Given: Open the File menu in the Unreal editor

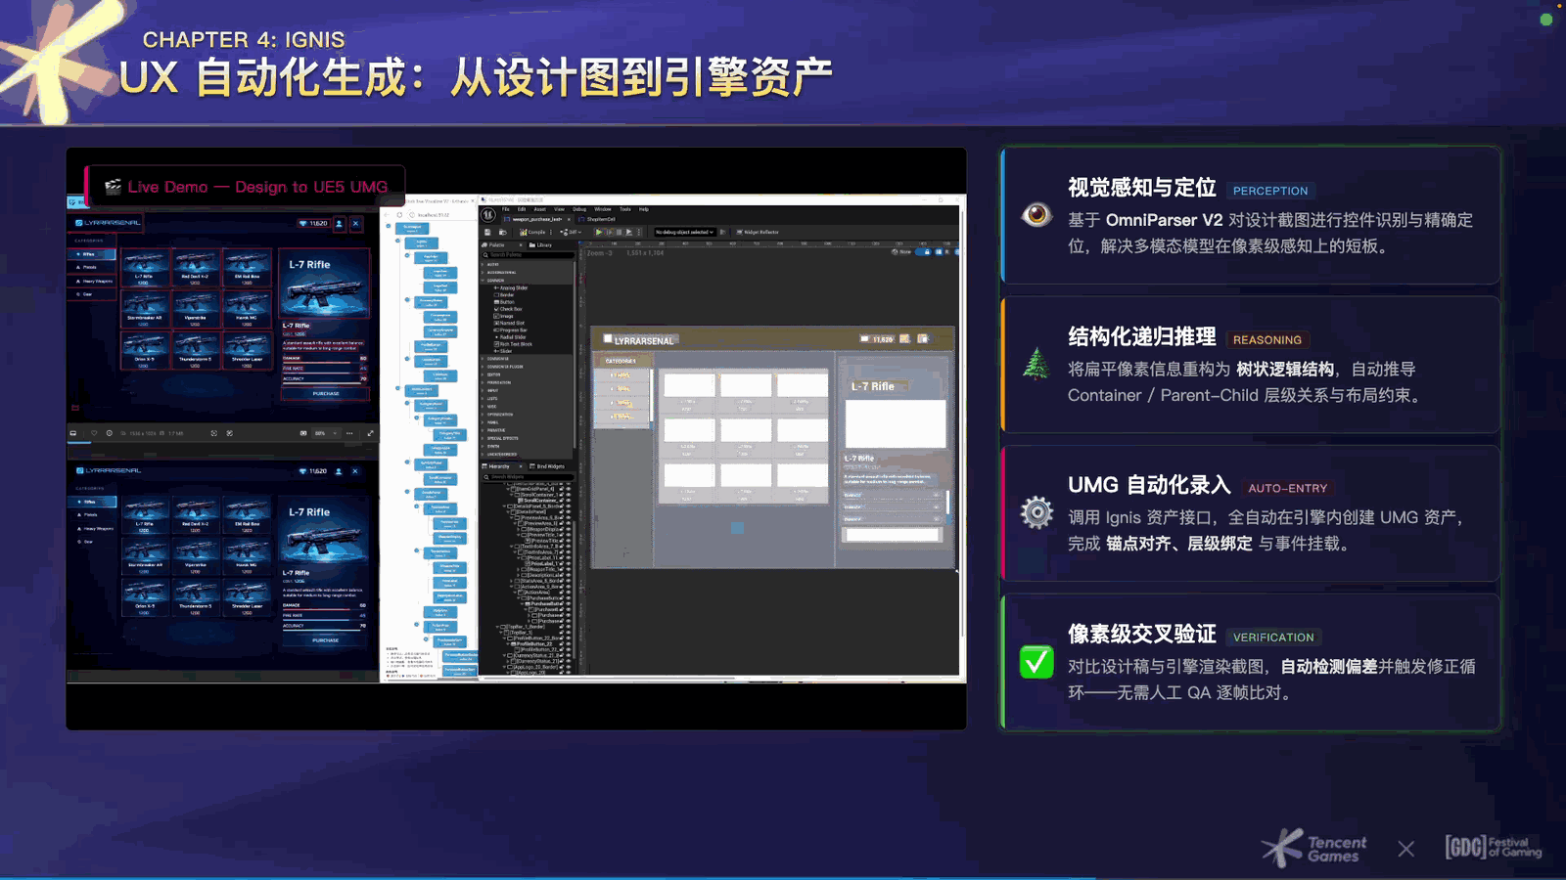Looking at the screenshot, I should tap(506, 209).
